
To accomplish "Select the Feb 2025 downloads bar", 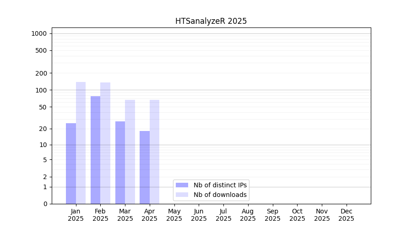I will 105,143.
